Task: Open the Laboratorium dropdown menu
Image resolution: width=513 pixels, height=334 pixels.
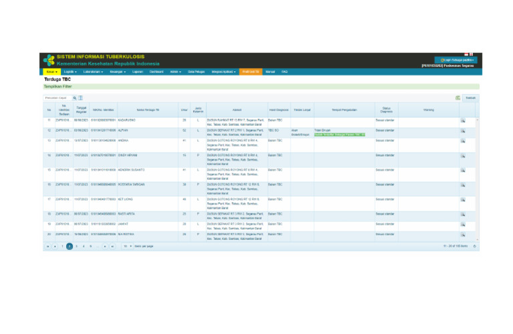Action: [x=93, y=72]
